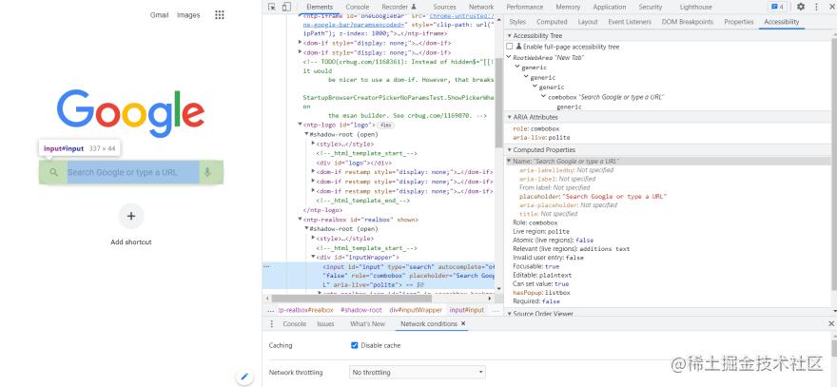Viewport: 837px width, 387px height.
Task: Open the blue issues counter badge
Action: pyautogui.click(x=775, y=7)
